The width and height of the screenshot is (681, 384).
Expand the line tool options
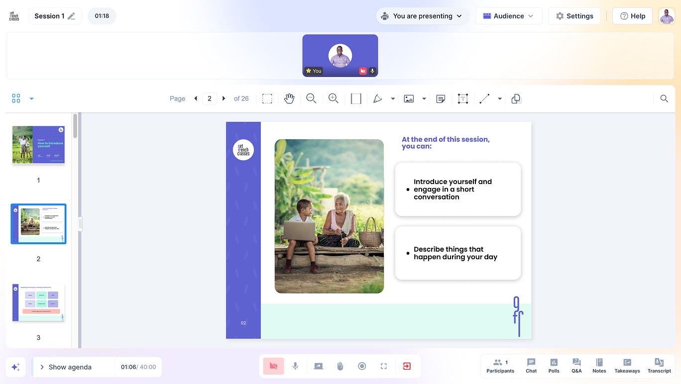tap(500, 98)
